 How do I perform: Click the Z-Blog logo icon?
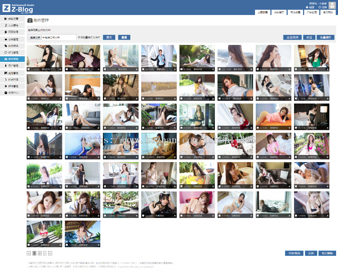click(6, 7)
